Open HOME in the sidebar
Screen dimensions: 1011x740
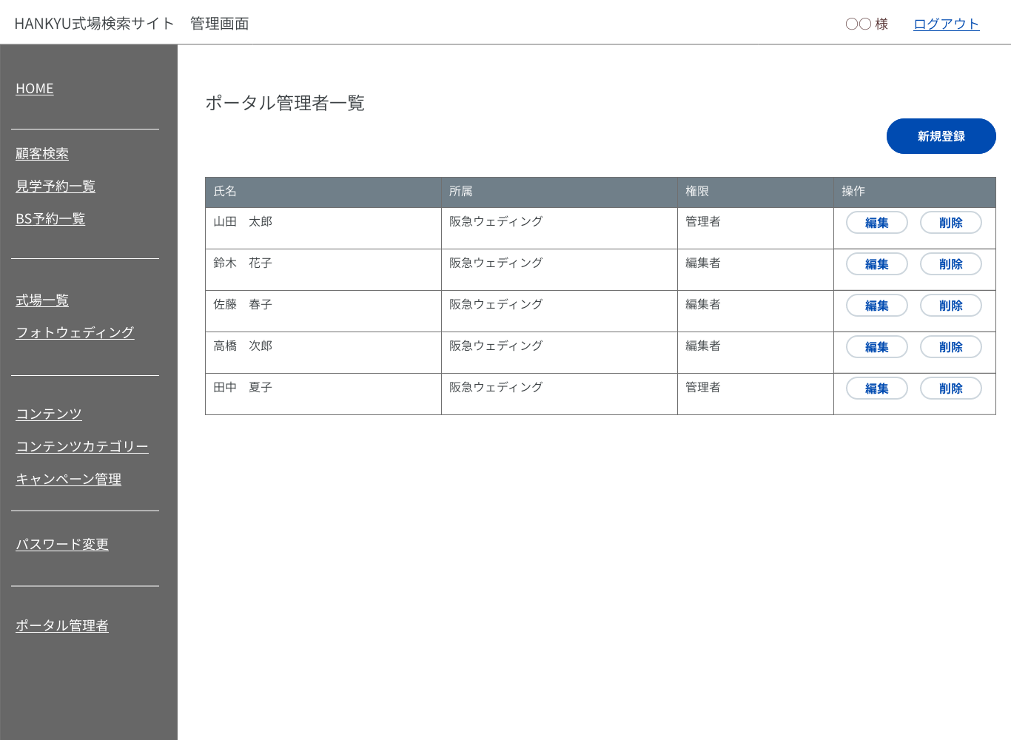35,89
